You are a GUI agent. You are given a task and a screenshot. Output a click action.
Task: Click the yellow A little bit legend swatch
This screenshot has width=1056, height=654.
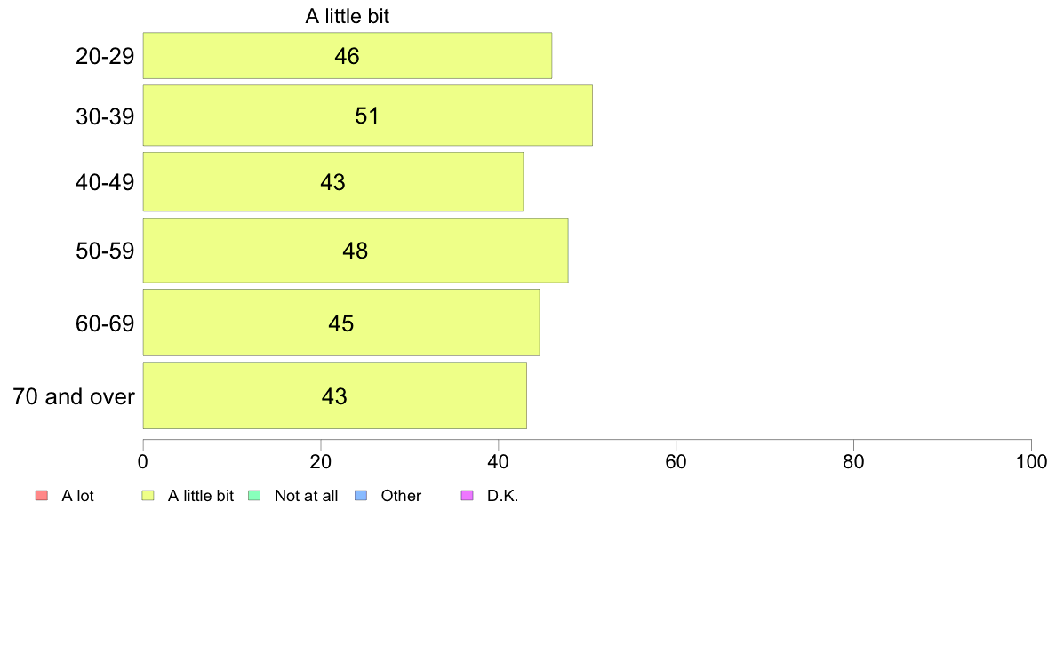[148, 496]
